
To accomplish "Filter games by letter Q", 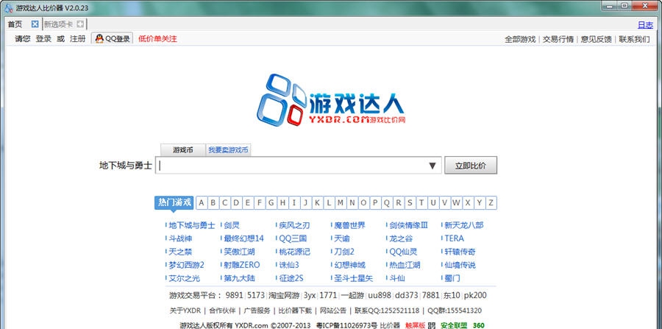I will (386, 202).
